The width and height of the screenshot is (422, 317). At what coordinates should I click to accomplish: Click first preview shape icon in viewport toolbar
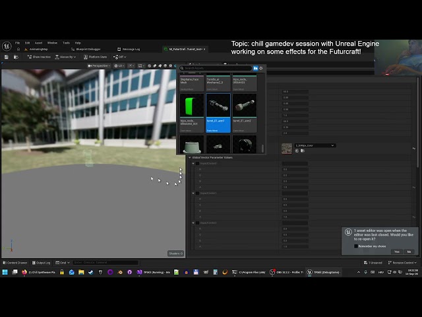(x=150, y=66)
